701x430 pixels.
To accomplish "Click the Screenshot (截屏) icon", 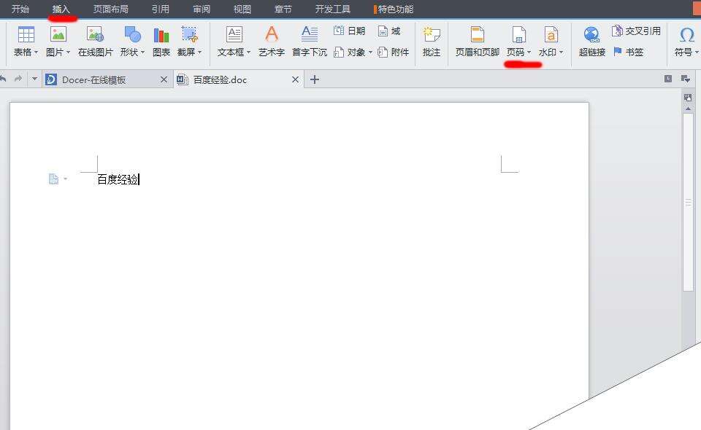I will pos(190,34).
